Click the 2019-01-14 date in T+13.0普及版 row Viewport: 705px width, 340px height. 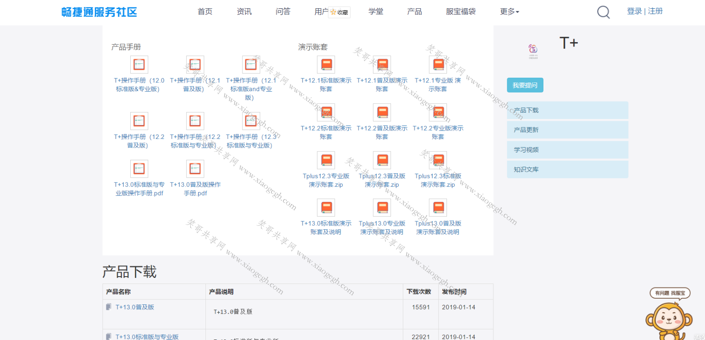pyautogui.click(x=458, y=307)
